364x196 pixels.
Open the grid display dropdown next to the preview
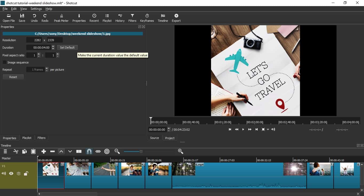[x=267, y=129]
